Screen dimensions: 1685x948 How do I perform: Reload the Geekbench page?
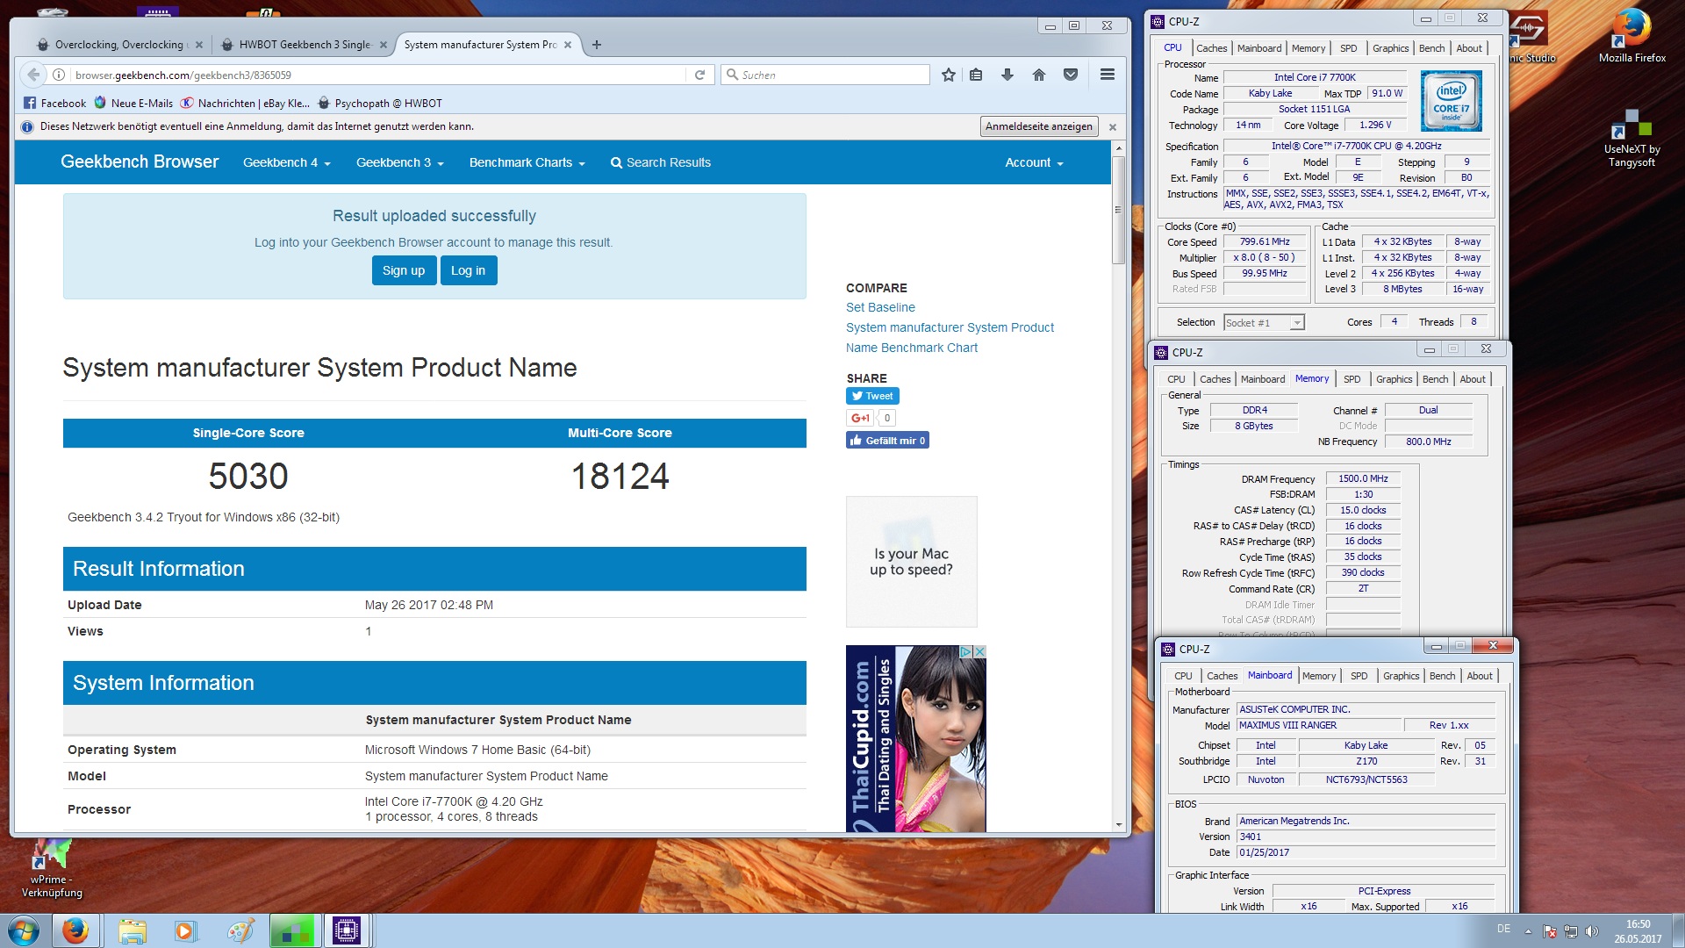coord(699,75)
